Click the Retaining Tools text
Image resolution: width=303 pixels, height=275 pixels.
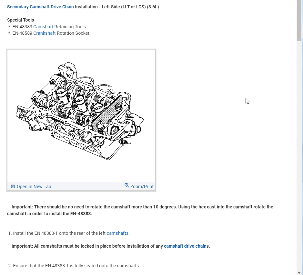coord(70,27)
